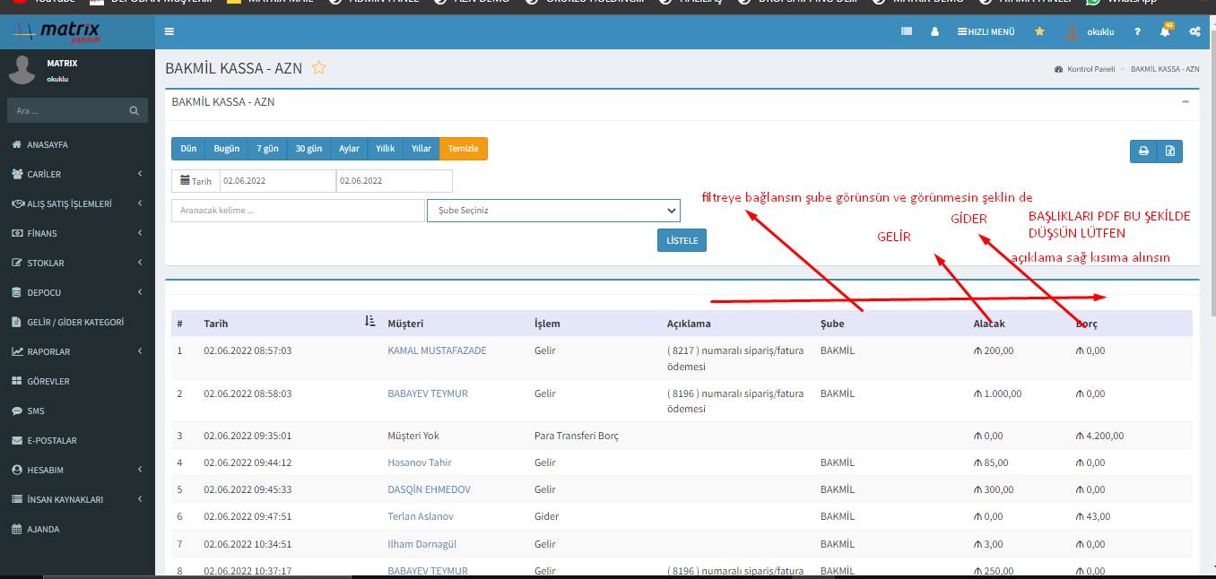Open the Şube Seçiniz dropdown

(x=553, y=211)
